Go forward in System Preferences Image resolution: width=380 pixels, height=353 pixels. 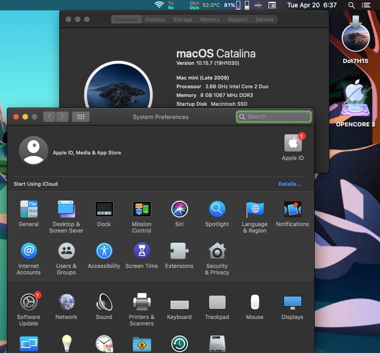coord(62,117)
